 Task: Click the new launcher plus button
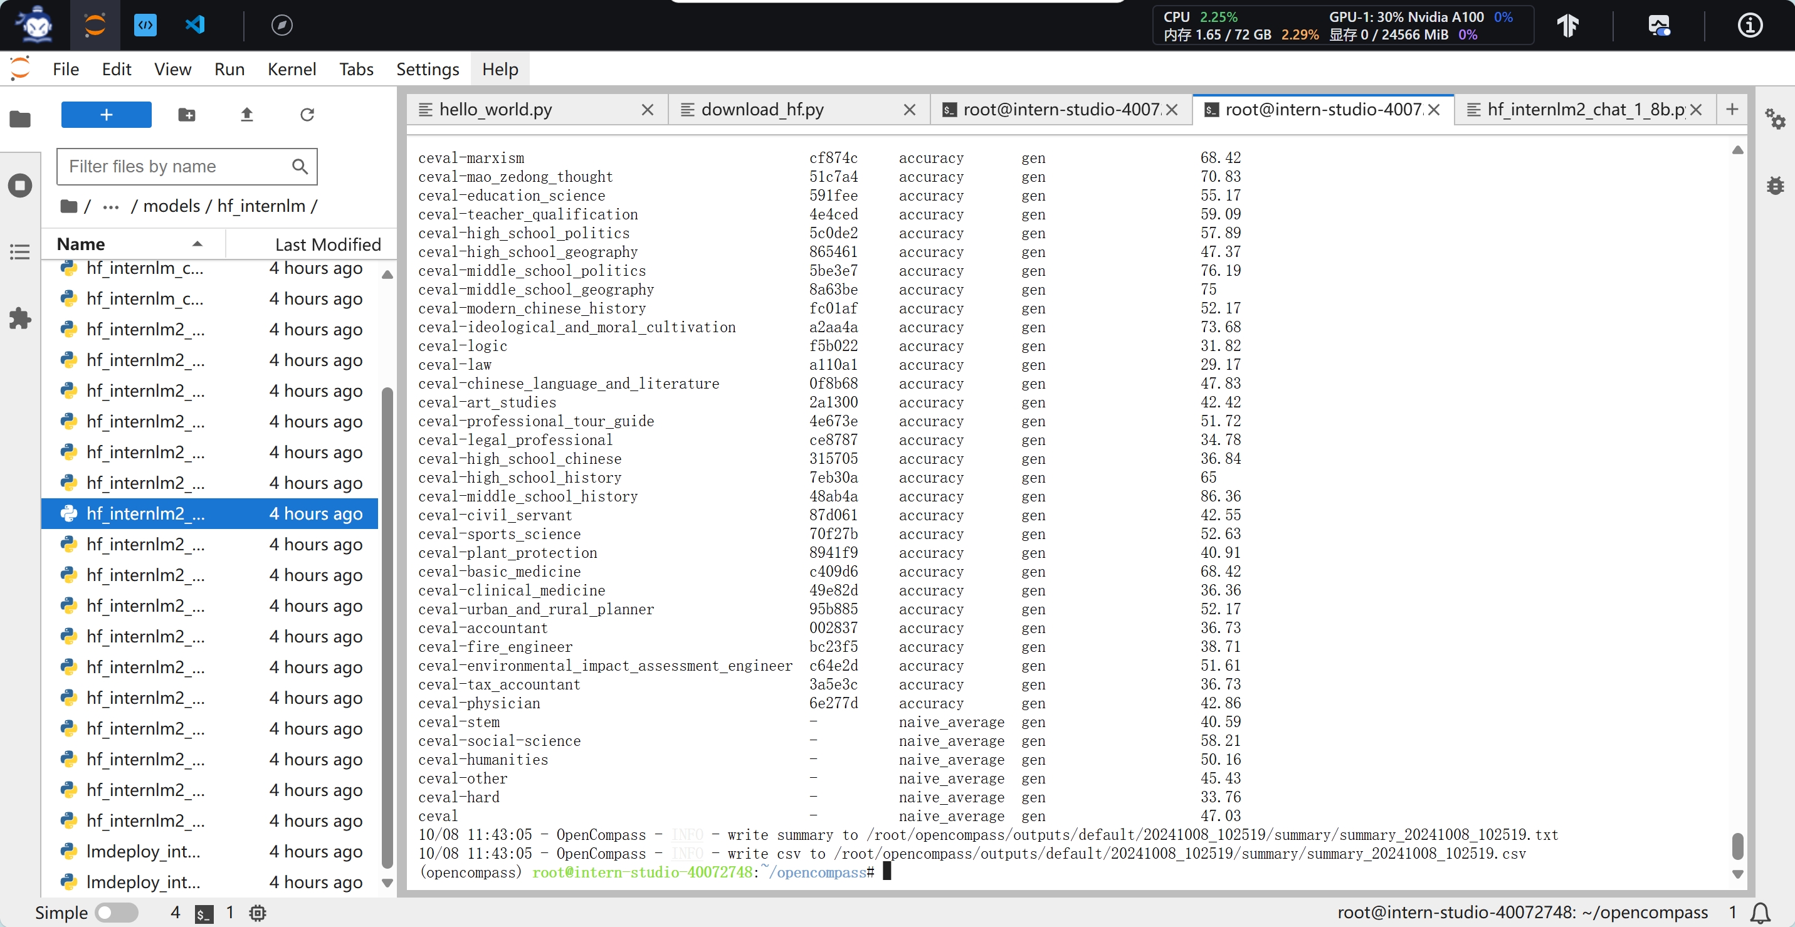click(x=106, y=114)
